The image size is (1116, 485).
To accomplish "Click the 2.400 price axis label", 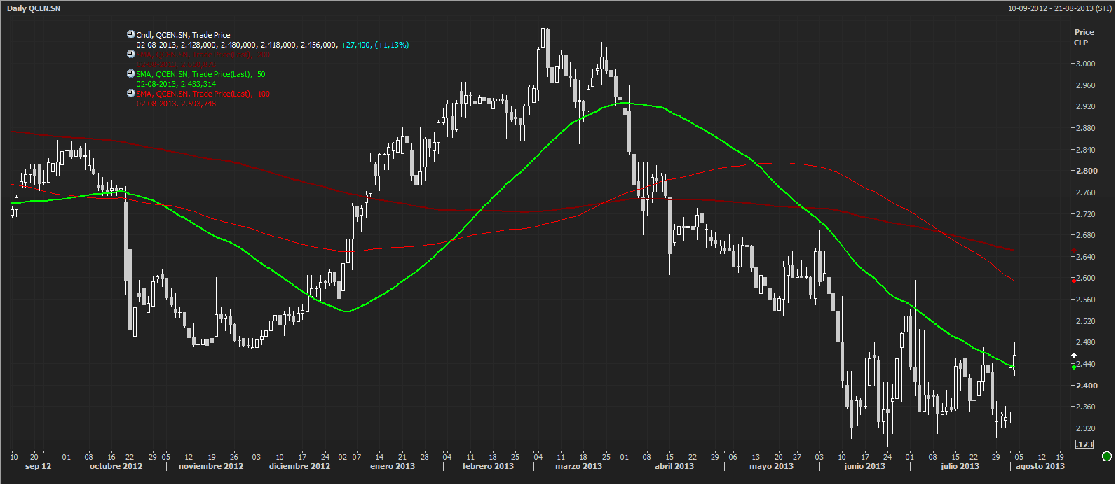I will coord(1086,386).
